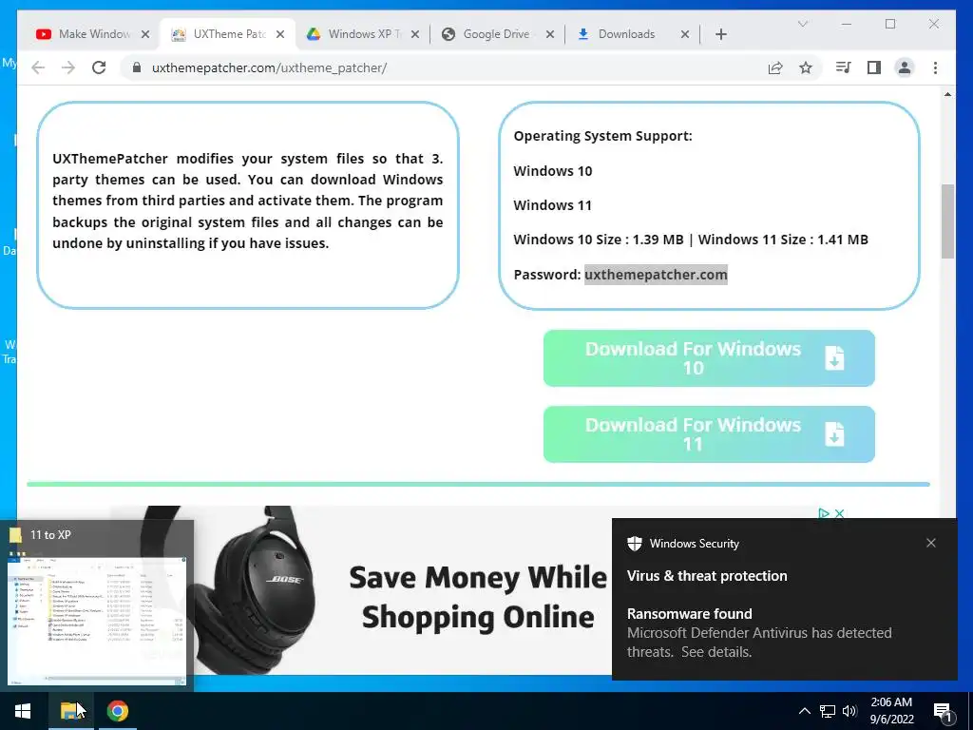
Task: Share this page icon in address bar
Action: click(x=775, y=67)
